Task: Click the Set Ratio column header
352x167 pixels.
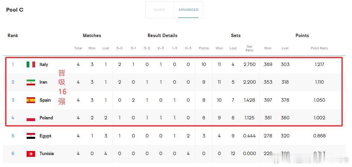Action: [x=249, y=48]
